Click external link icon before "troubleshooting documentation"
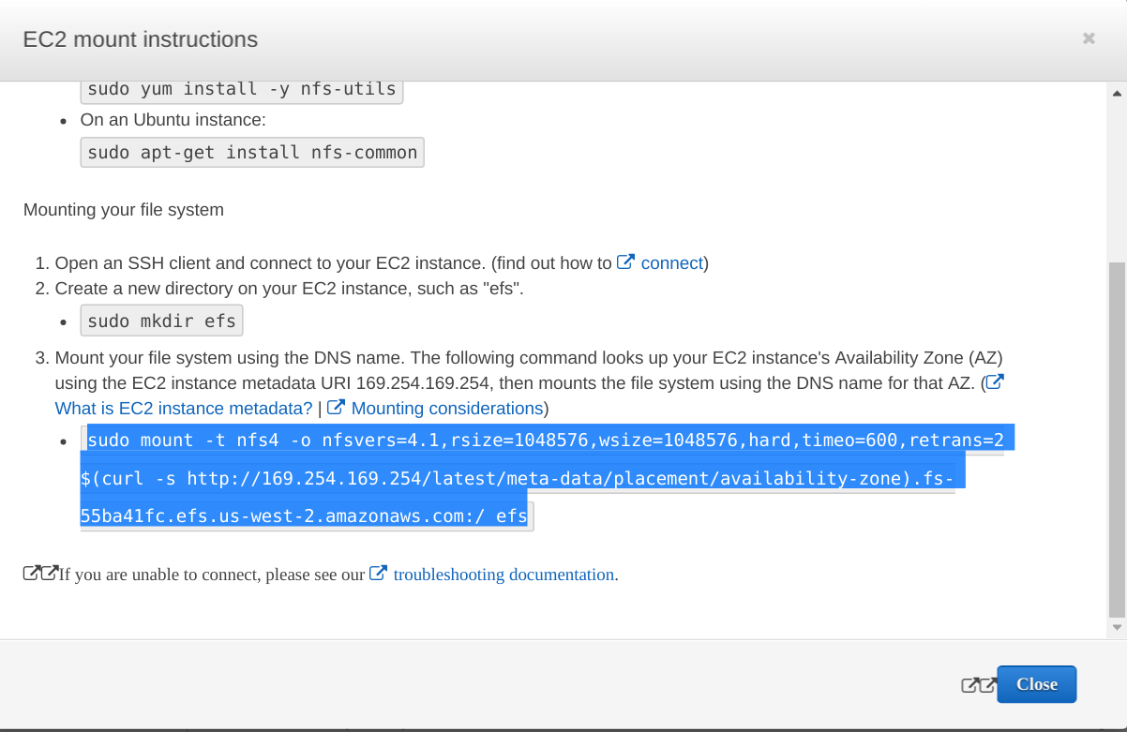 [379, 573]
